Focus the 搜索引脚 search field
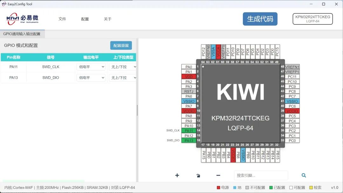This screenshot has width=343, height=193. click(261, 175)
